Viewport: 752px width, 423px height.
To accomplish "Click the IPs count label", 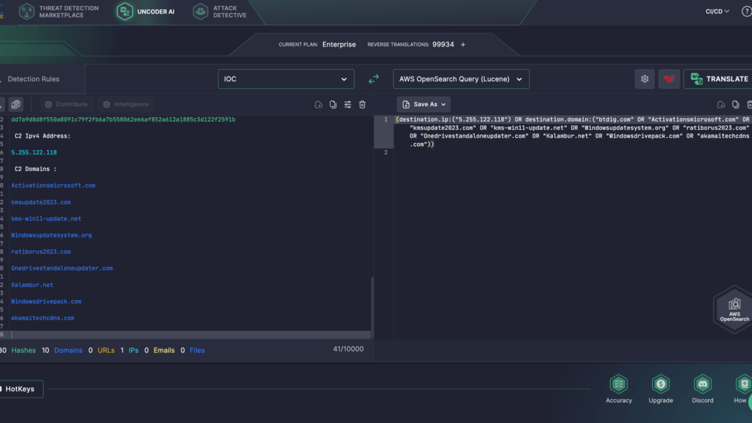I will (133, 350).
